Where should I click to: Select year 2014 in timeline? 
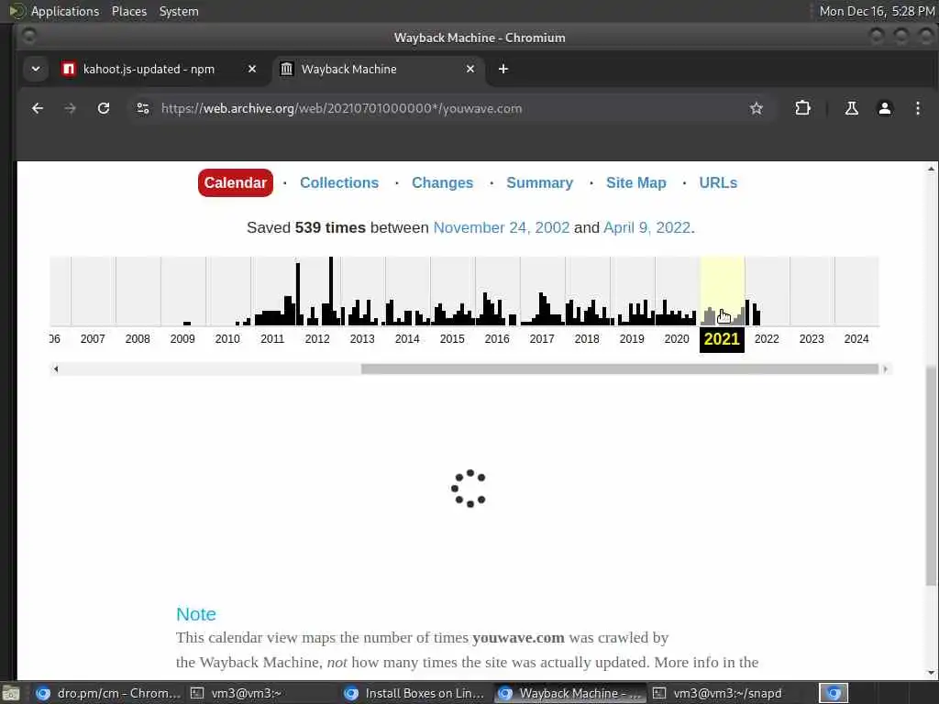(407, 339)
